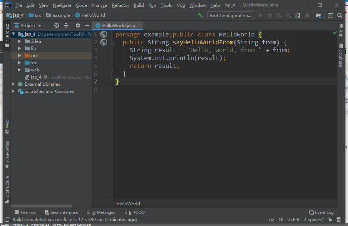
Task: Open Project Structure icon in toolbar
Action: click(319, 15)
